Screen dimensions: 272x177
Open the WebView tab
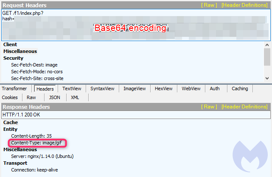pyautogui.click(x=191, y=88)
